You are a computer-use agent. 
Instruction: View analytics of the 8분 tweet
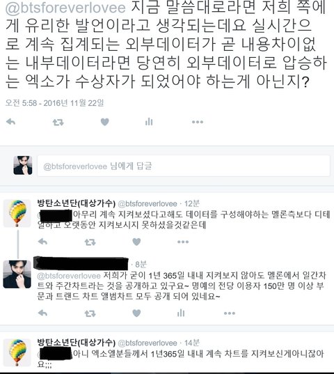[181, 313]
